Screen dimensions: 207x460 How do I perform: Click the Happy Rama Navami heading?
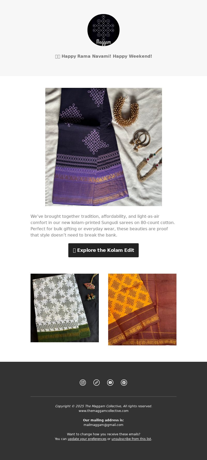pyautogui.click(x=103, y=56)
